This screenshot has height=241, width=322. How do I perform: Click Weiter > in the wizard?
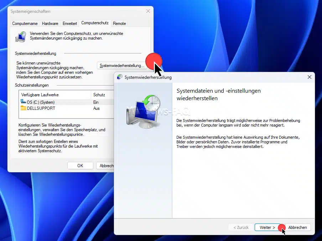(268, 227)
